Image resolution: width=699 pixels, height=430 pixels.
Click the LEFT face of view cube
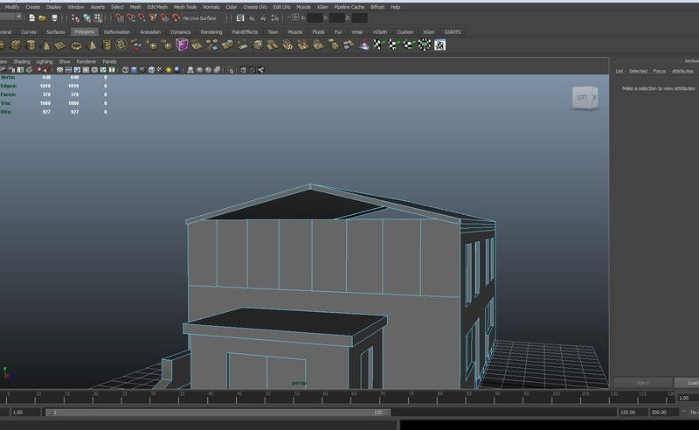583,98
